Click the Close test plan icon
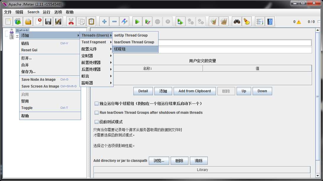Viewport: 323px width, 181px height. coord(38,21)
